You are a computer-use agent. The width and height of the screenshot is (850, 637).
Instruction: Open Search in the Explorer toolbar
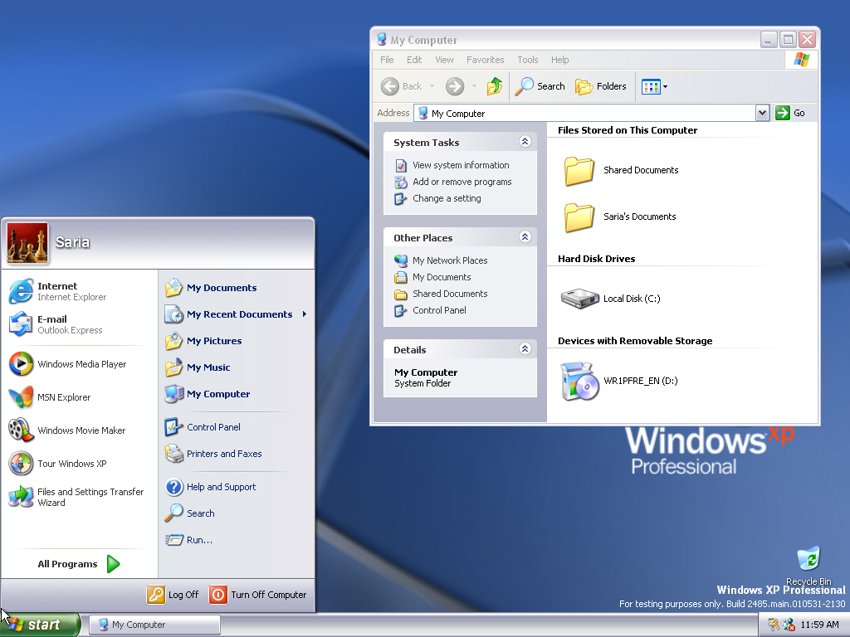click(540, 86)
